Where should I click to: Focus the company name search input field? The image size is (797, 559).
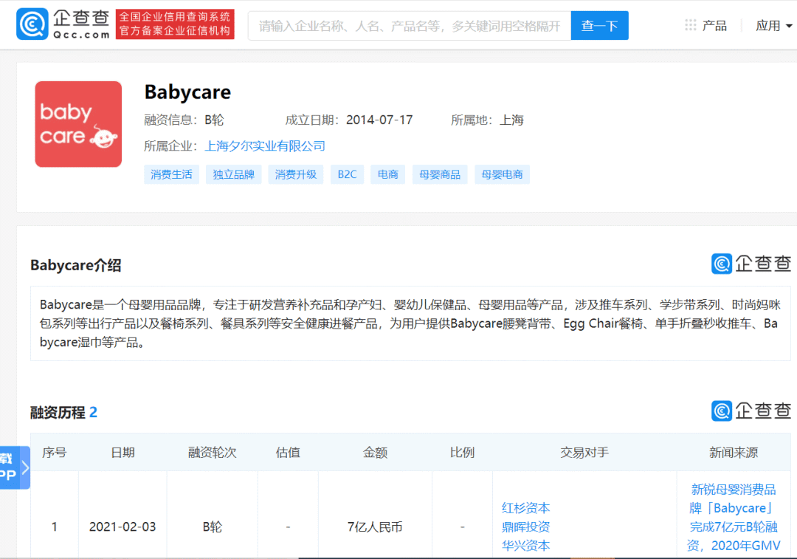410,26
